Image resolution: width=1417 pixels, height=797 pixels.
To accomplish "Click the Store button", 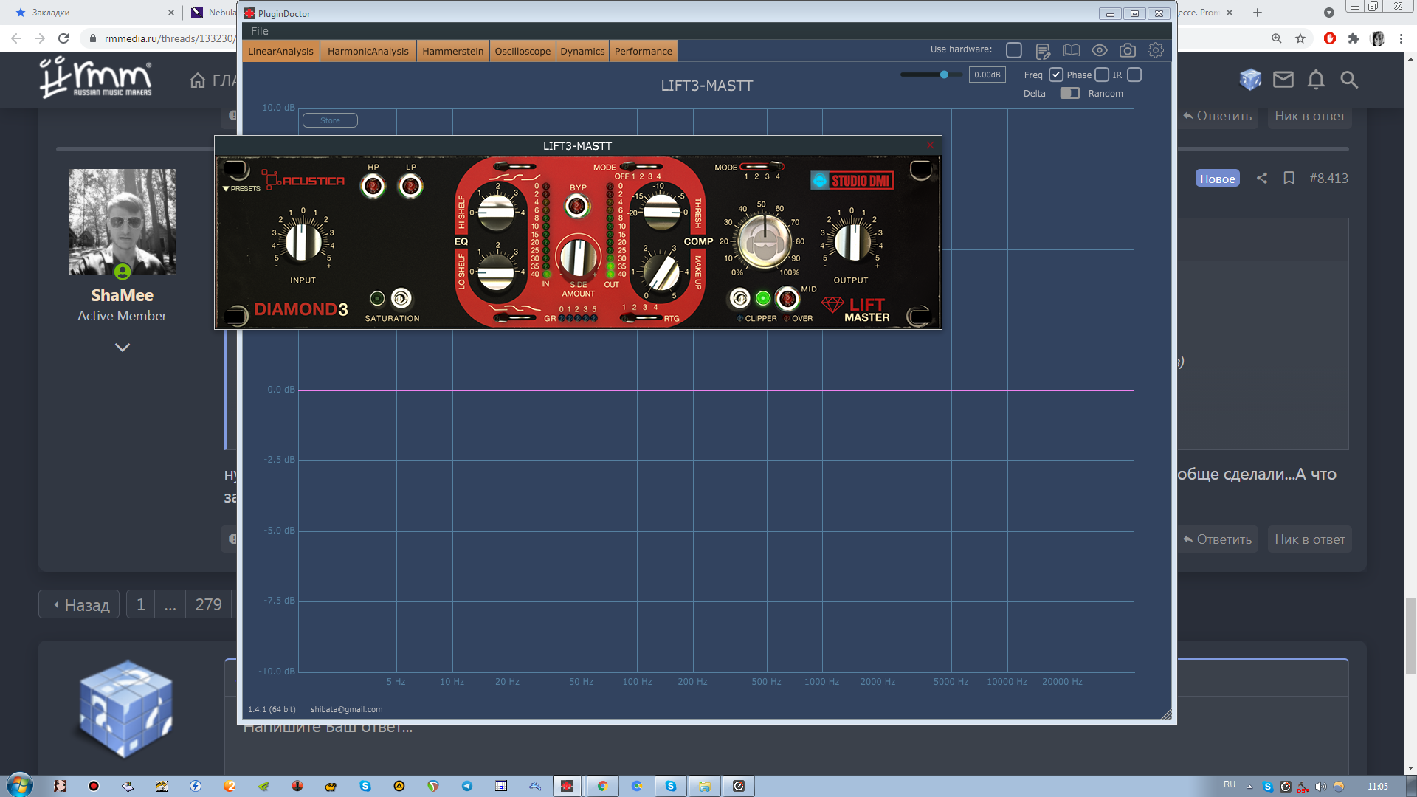I will (330, 120).
